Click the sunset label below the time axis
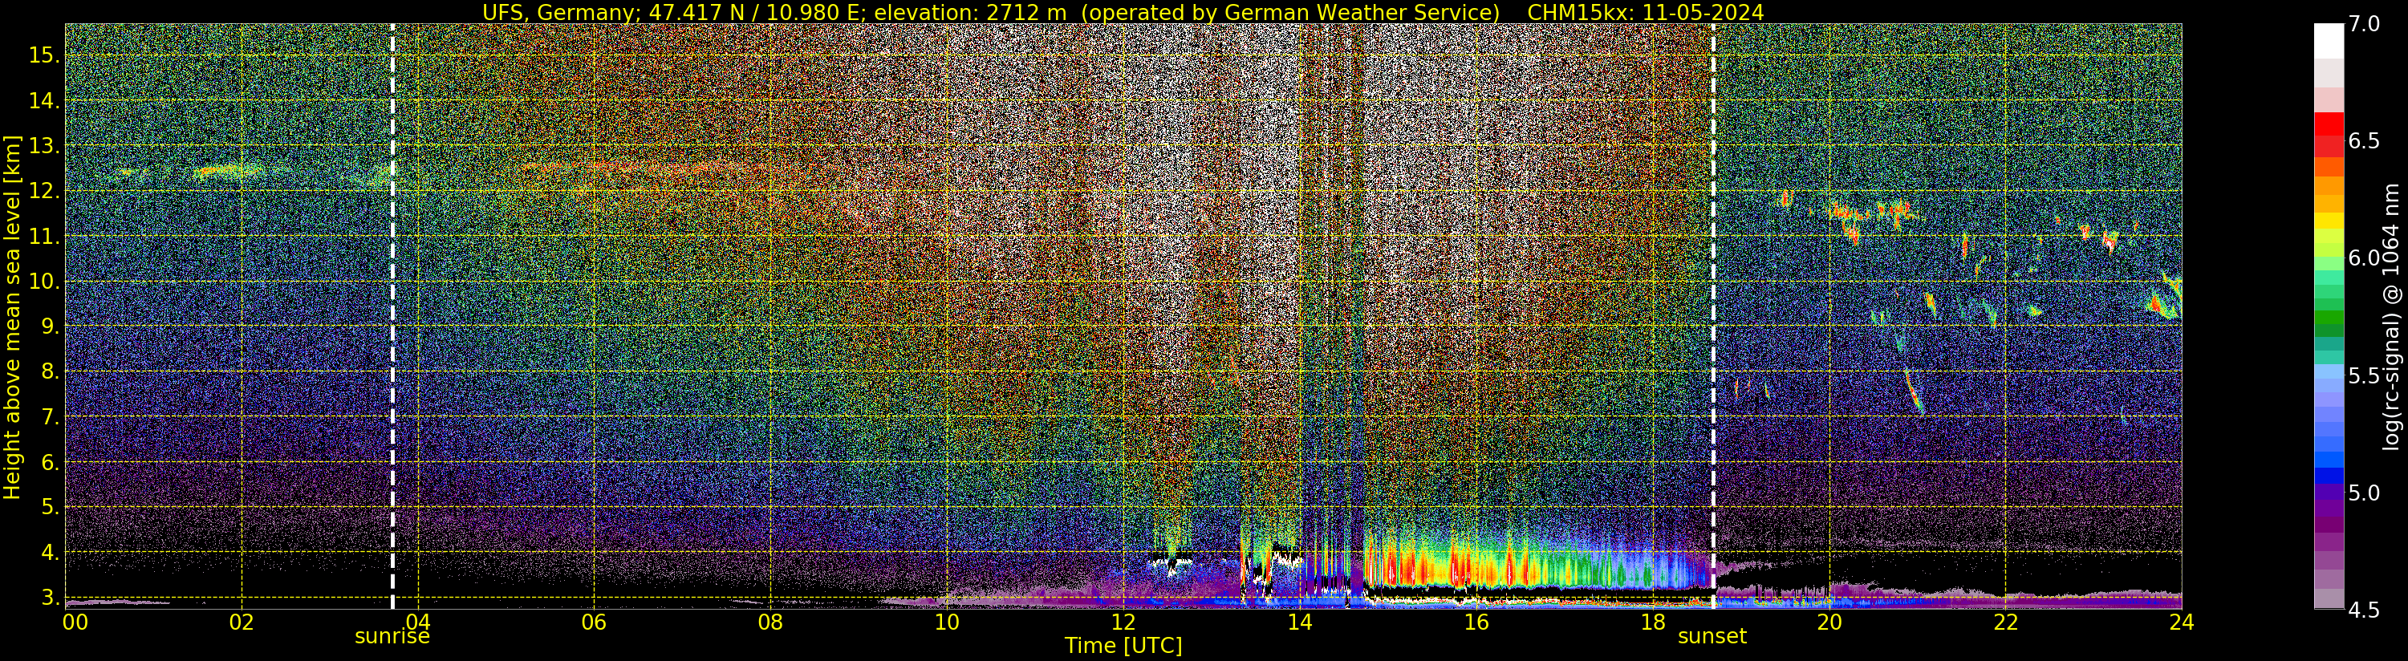Image resolution: width=2408 pixels, height=661 pixels. click(x=1712, y=637)
